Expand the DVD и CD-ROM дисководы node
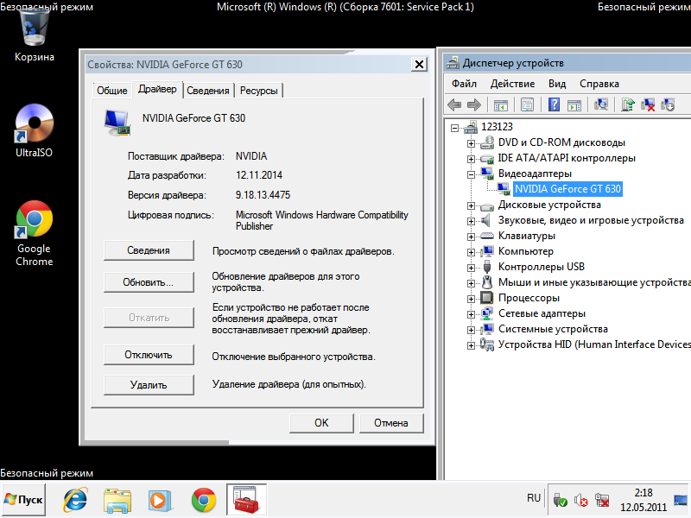The width and height of the screenshot is (691, 518). [471, 142]
